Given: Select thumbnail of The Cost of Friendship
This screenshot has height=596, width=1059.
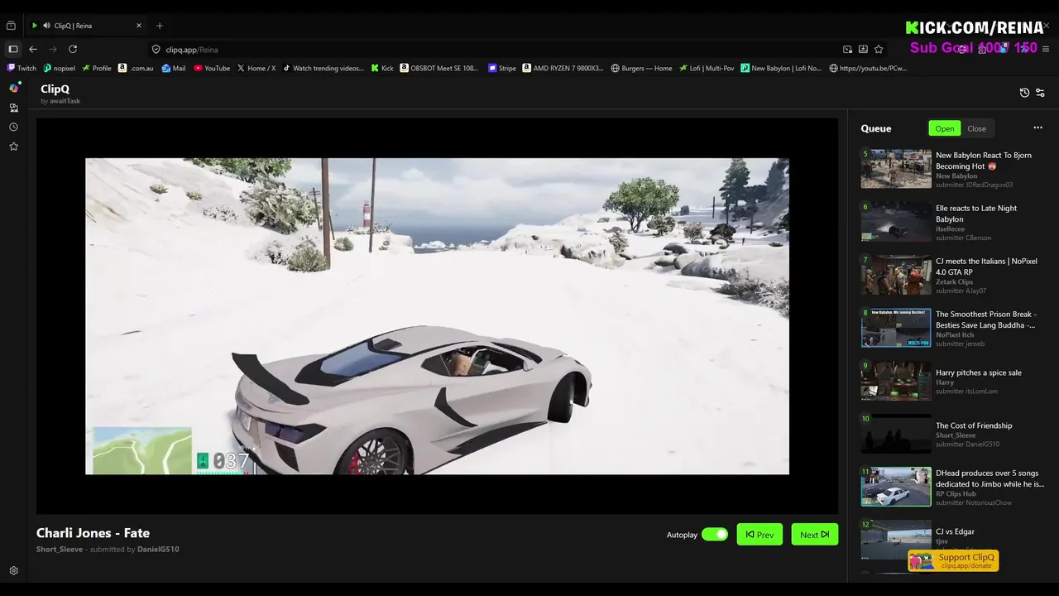Looking at the screenshot, I should pos(896,434).
